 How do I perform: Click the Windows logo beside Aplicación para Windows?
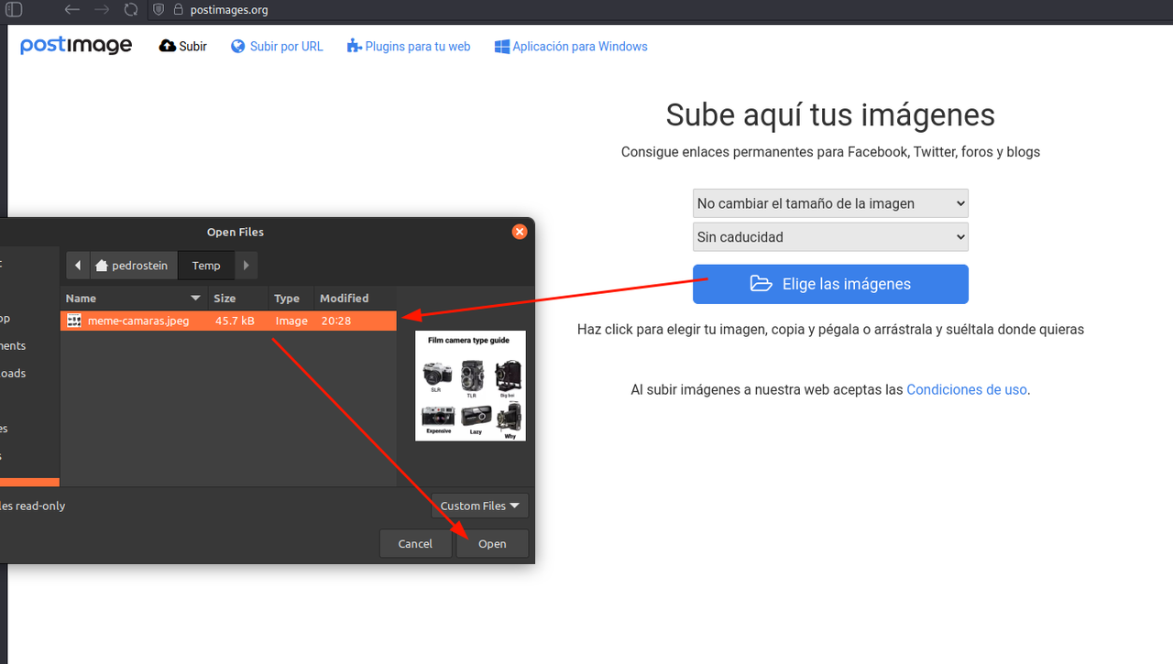(501, 46)
